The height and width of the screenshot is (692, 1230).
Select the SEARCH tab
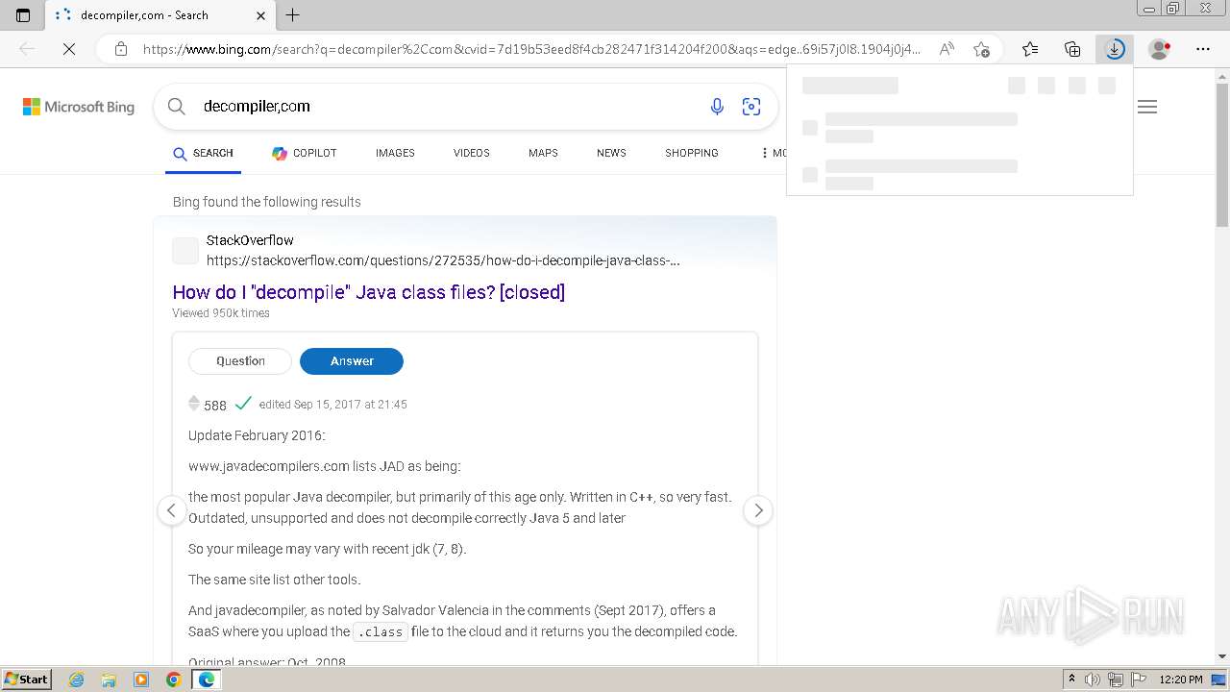pos(203,153)
